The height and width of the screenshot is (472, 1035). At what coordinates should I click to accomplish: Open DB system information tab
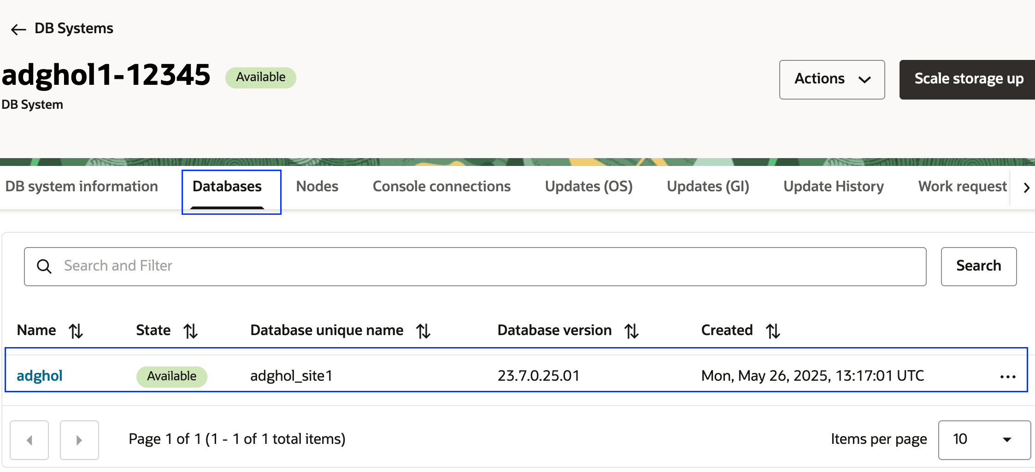[x=82, y=186]
